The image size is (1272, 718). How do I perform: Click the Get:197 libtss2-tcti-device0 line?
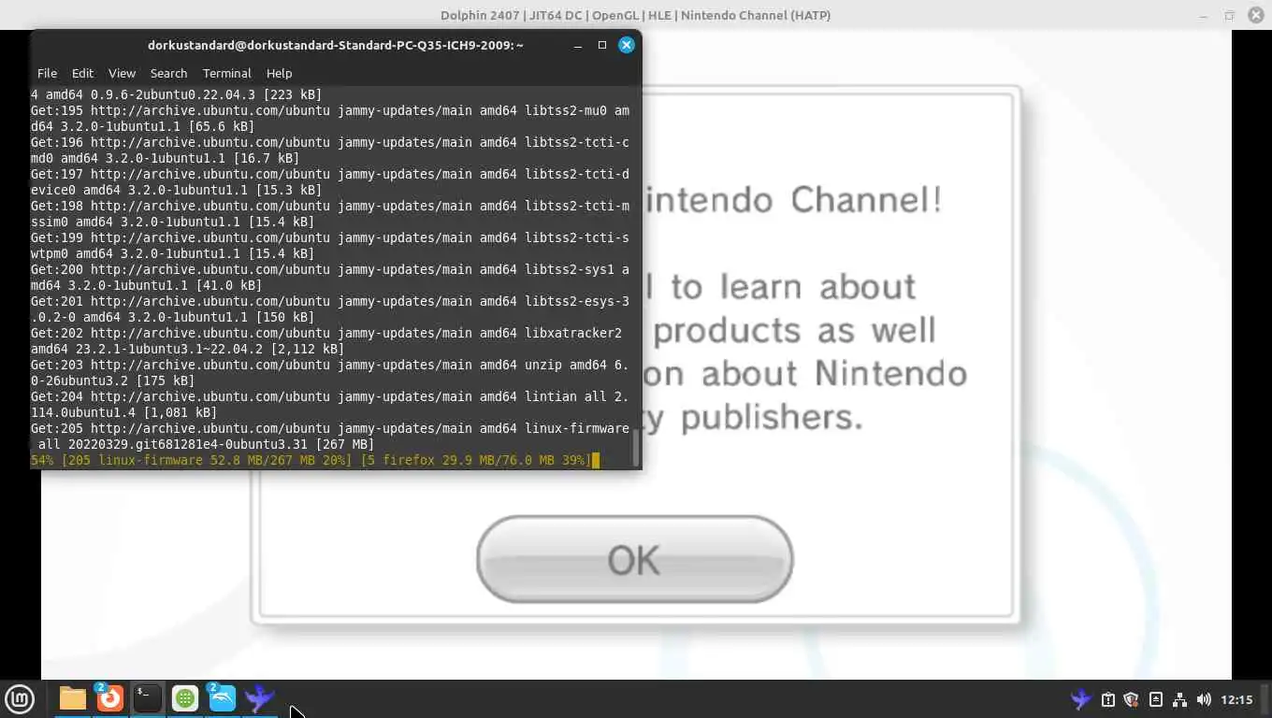[330, 182]
